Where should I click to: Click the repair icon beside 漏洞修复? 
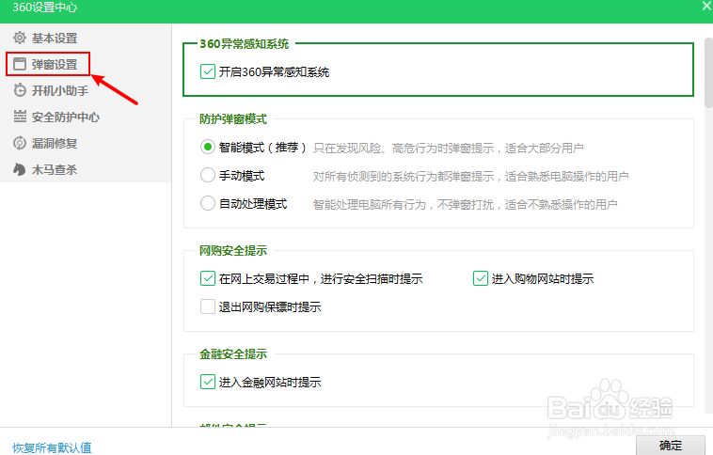tap(20, 143)
